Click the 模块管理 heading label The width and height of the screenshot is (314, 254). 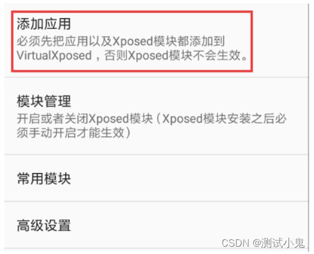pyautogui.click(x=44, y=101)
